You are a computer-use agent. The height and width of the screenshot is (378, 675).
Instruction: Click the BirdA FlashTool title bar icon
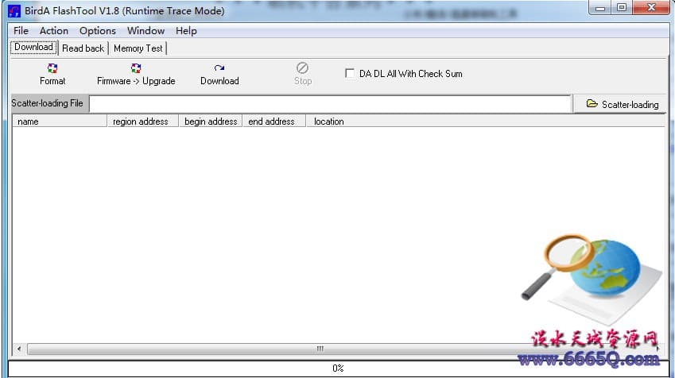pos(14,11)
